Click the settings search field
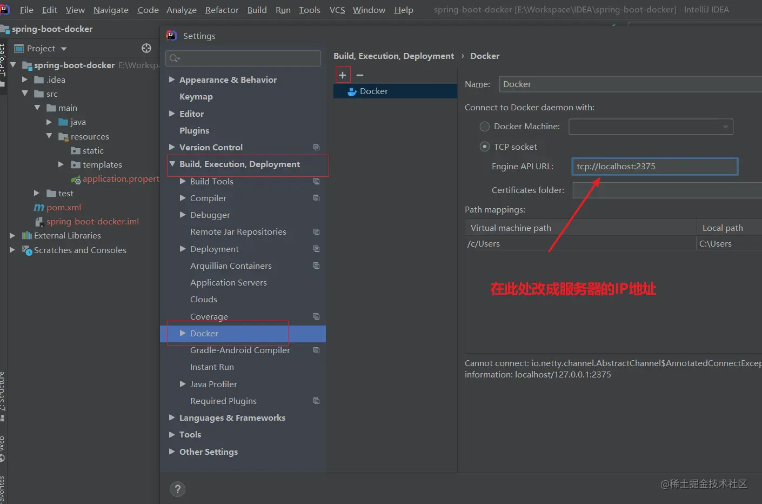The width and height of the screenshot is (762, 504). tap(243, 58)
